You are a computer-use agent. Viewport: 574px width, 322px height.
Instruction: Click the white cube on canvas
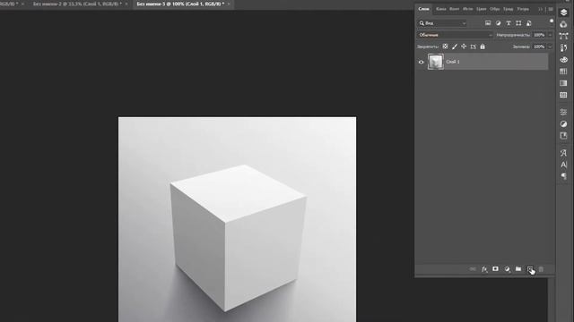coord(239,238)
